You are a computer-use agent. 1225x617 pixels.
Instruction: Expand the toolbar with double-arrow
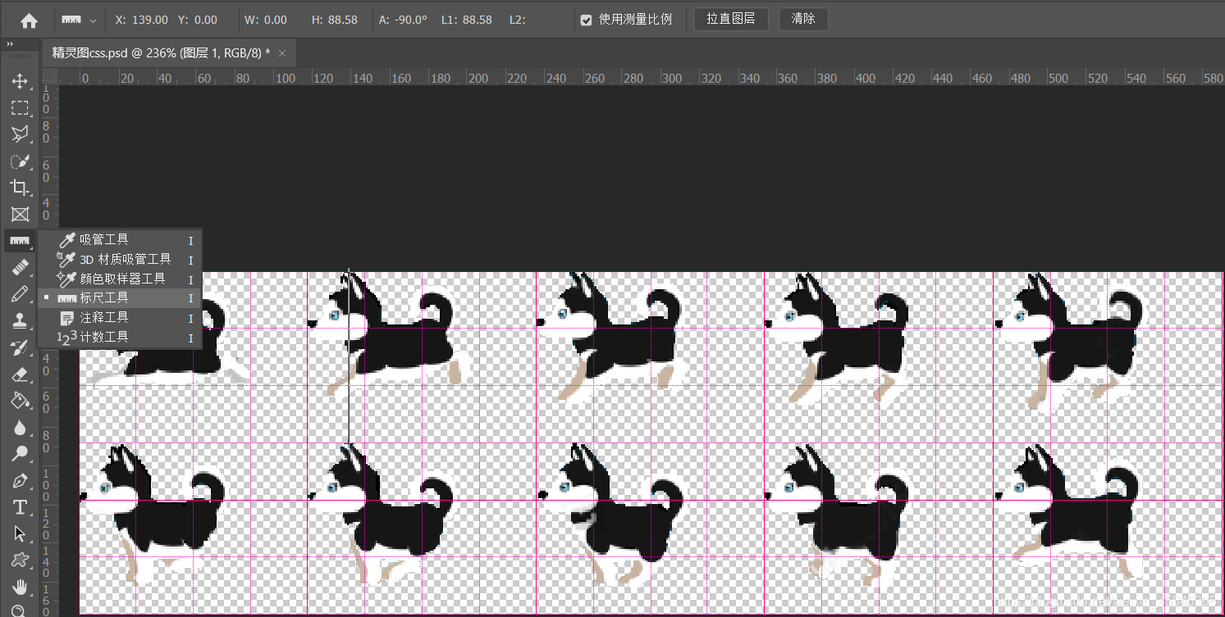coord(9,43)
